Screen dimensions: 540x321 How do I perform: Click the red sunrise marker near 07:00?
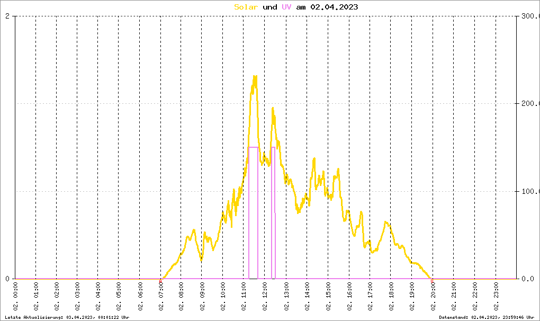click(x=160, y=281)
